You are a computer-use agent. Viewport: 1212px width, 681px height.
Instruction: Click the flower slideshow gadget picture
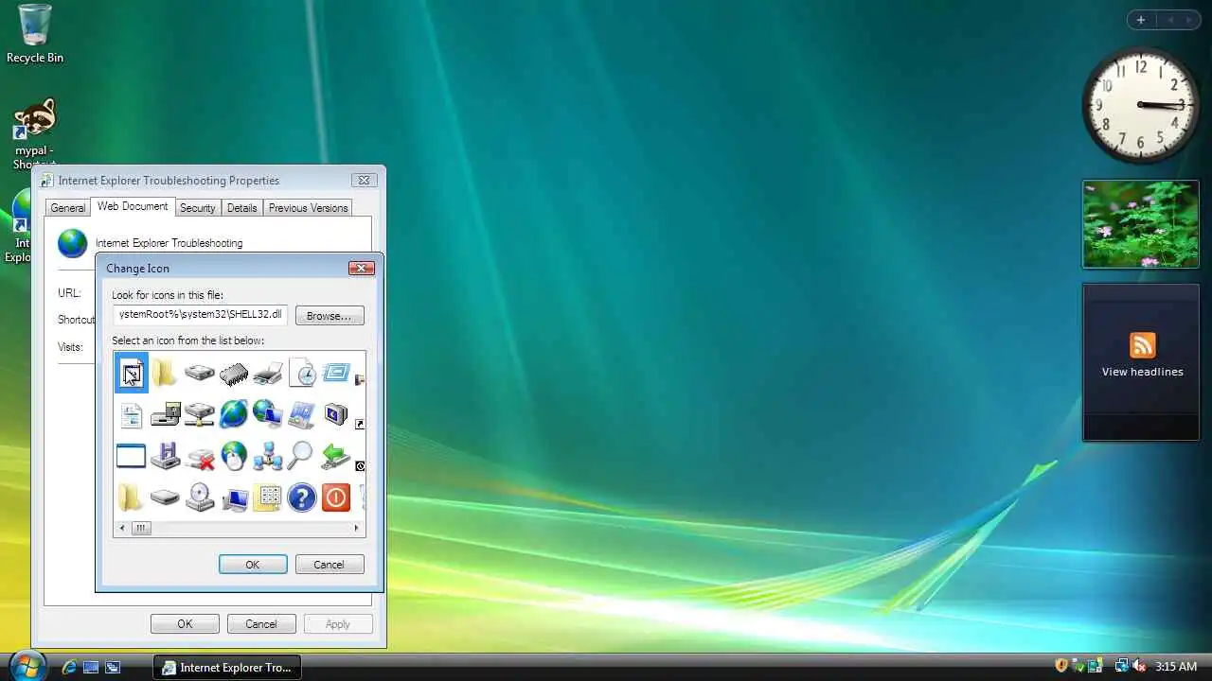click(x=1141, y=224)
